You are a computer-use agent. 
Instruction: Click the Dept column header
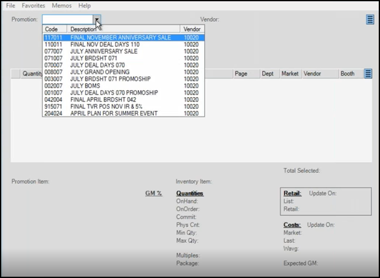click(x=267, y=74)
